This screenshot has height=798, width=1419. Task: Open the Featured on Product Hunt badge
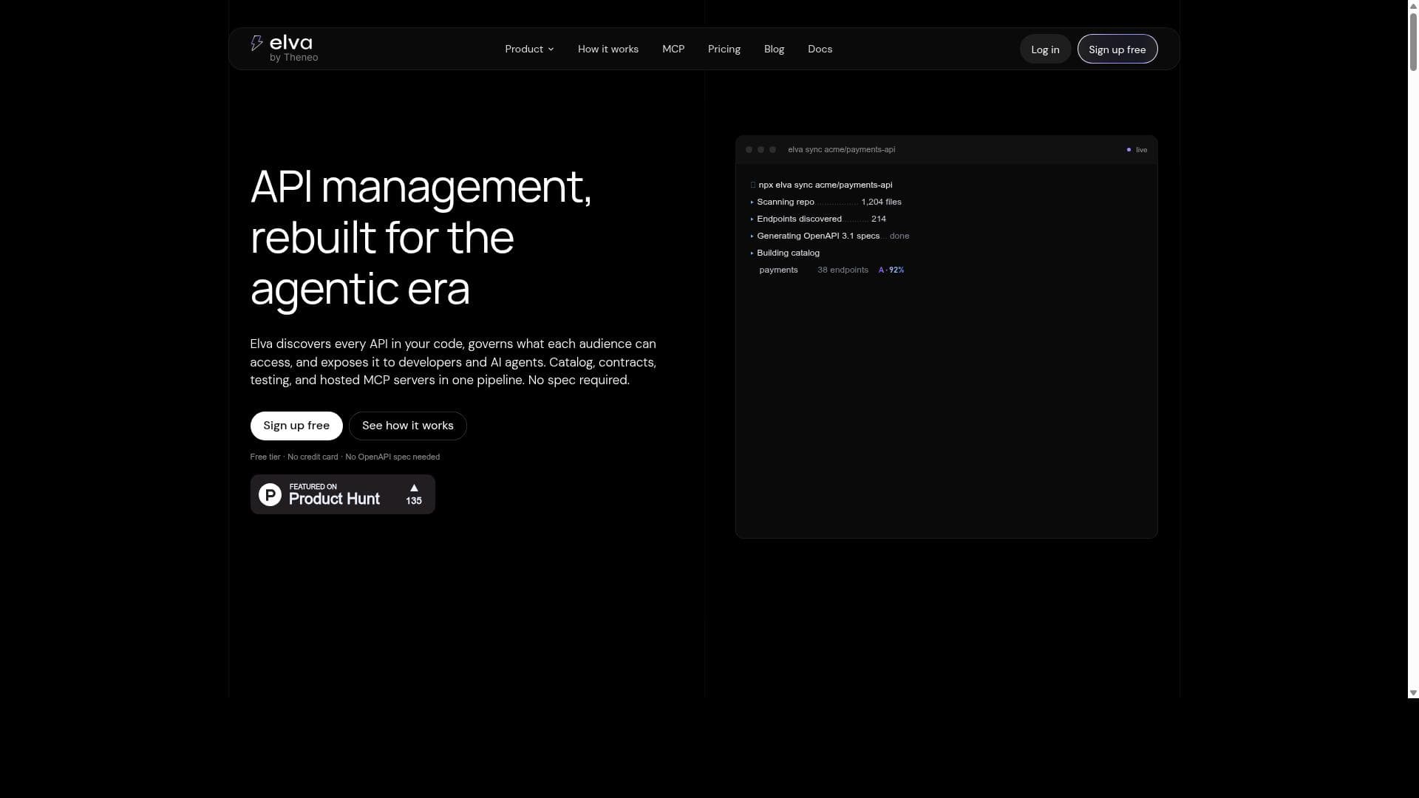(343, 494)
